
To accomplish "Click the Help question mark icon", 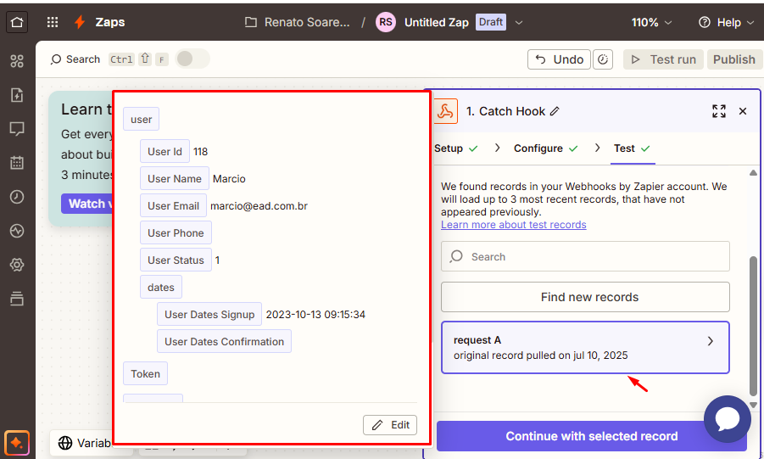I will coord(704,22).
